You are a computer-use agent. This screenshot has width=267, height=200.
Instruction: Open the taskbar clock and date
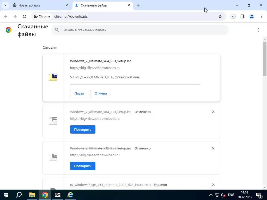tap(245, 195)
